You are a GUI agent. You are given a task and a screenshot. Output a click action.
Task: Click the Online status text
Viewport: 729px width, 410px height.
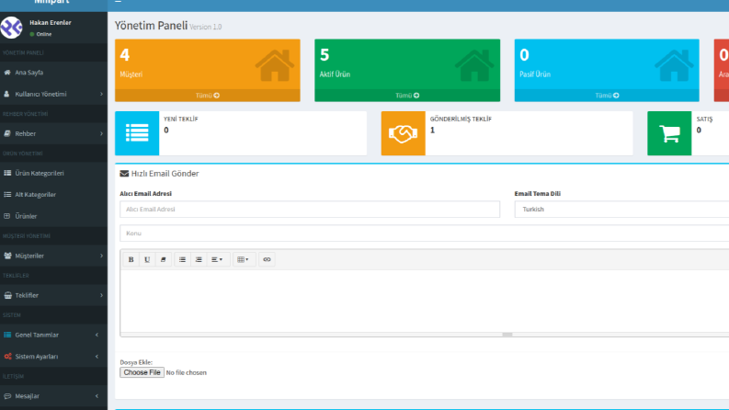(44, 34)
